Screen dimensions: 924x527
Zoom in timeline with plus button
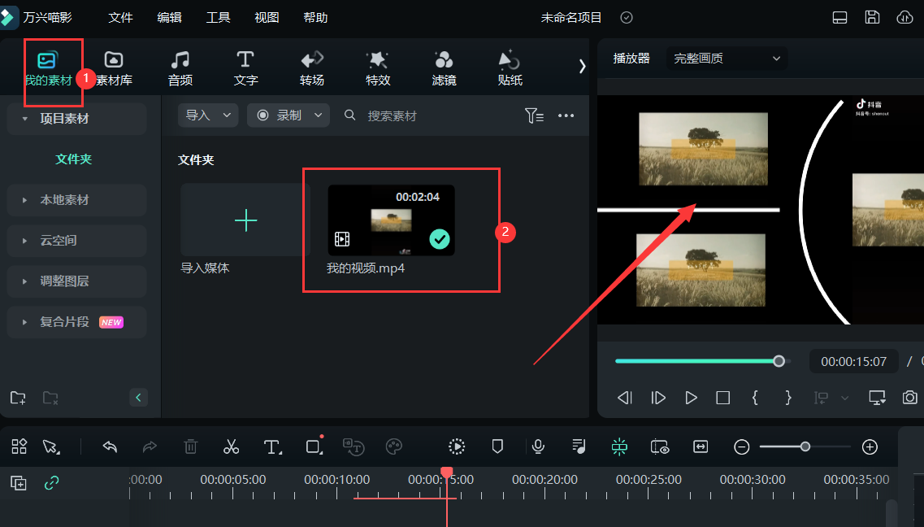pos(870,446)
